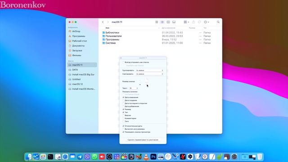
Task: Select the Программы folder in file list
Action: [x=160, y=40]
